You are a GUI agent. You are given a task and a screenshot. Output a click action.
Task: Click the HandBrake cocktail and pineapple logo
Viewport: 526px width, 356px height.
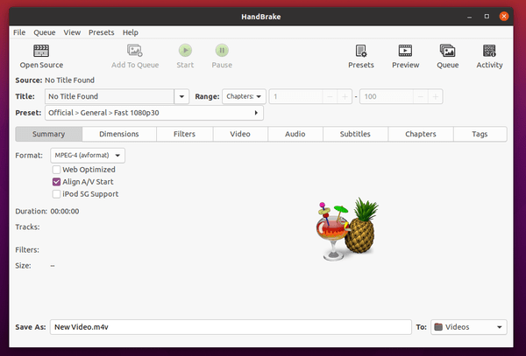347,229
